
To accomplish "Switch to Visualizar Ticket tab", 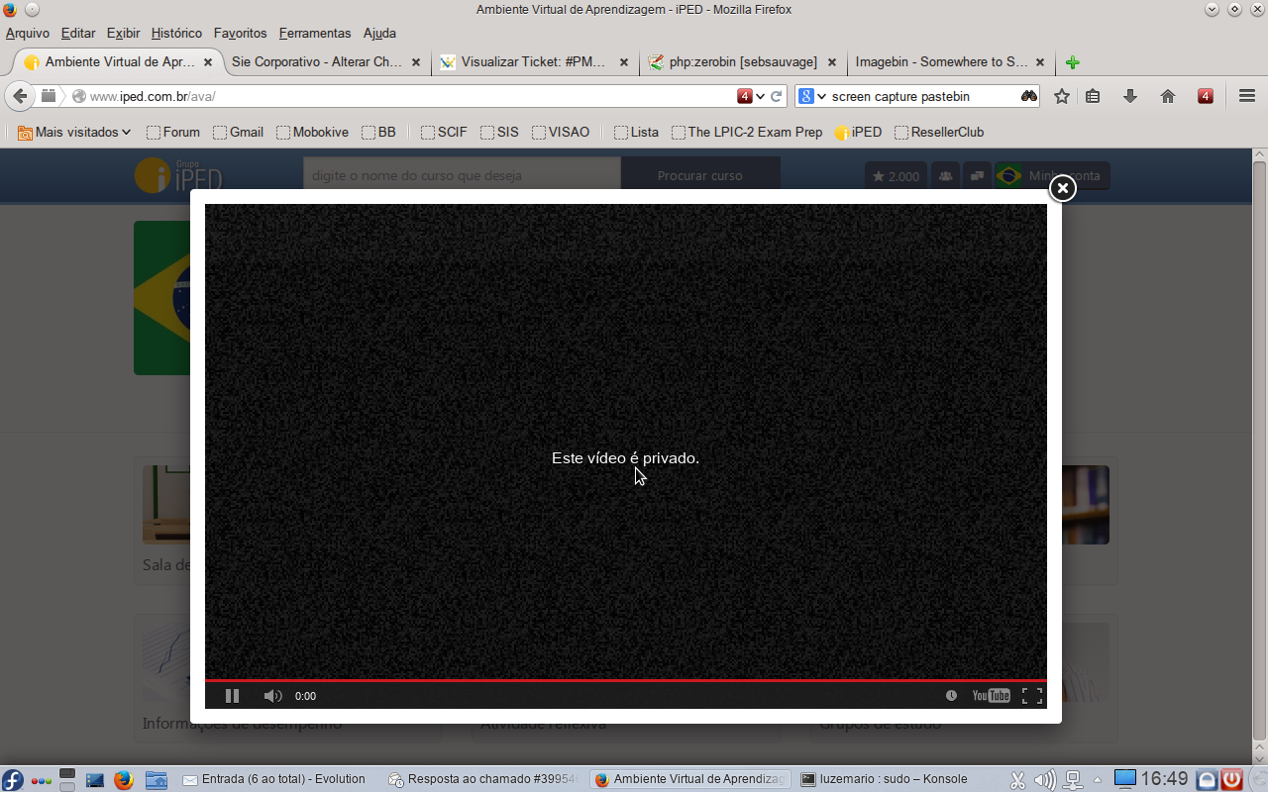I will coord(533,61).
